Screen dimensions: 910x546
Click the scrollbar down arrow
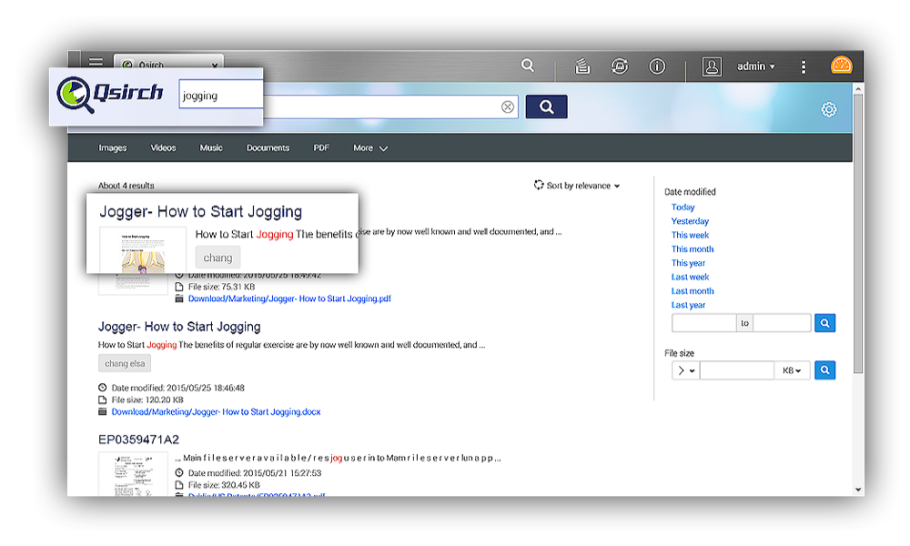click(858, 490)
